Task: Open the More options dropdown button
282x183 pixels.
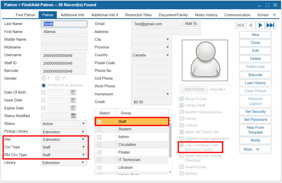Action: tap(255, 149)
